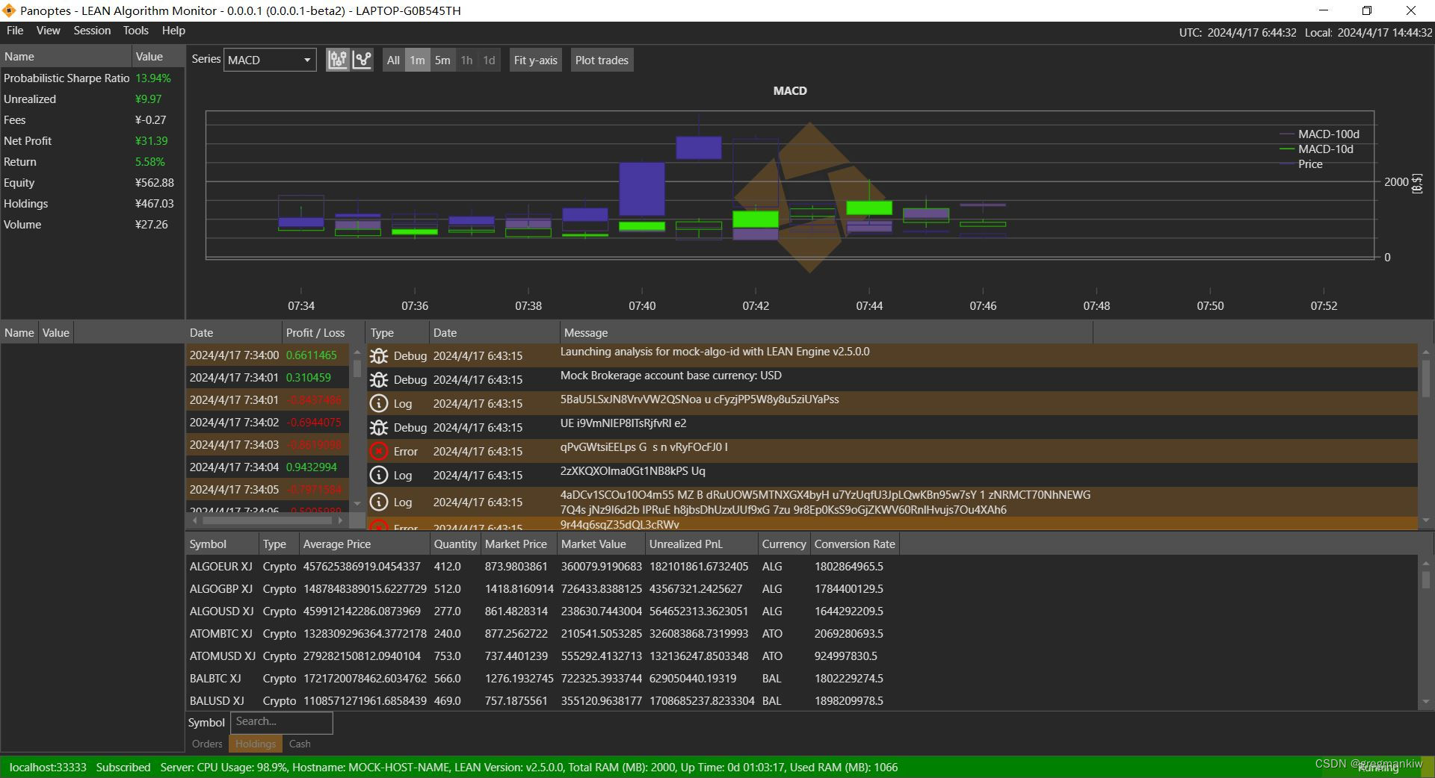Switch to the Holdings tab
This screenshot has width=1435, height=778.
click(x=256, y=744)
